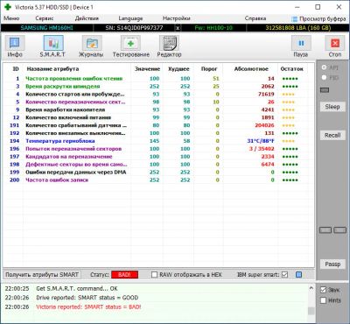Click the Drive reported SMART status GOOD line
Viewport: 350px width, 324px height.
tap(87, 298)
